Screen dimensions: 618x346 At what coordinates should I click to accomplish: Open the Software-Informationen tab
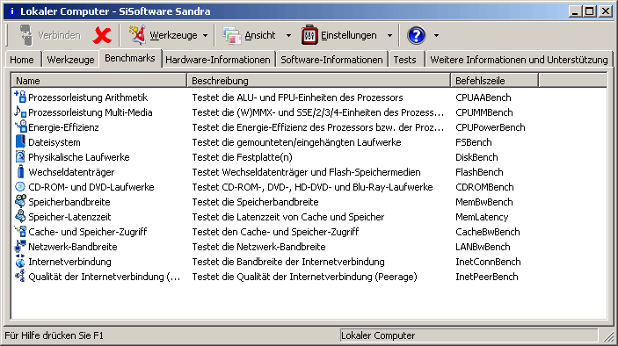click(x=331, y=60)
